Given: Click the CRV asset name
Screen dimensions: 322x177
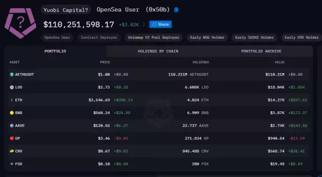Looking at the screenshot, I should 19,151.
